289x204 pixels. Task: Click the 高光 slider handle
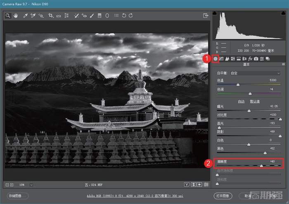(219, 128)
